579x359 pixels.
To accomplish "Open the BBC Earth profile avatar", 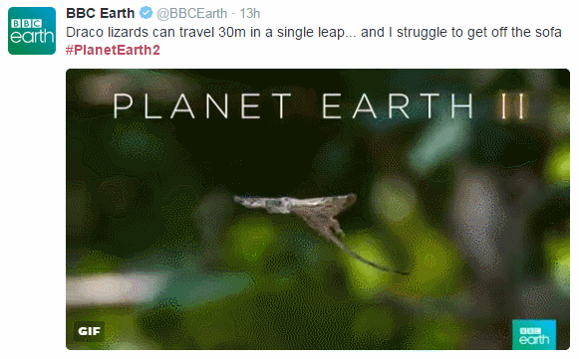I will point(32,31).
